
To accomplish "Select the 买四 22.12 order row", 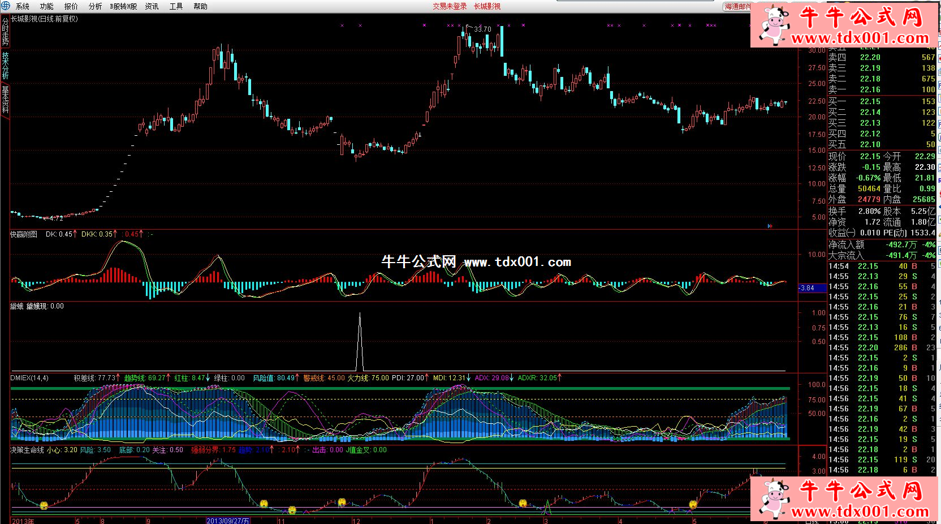I will point(882,134).
